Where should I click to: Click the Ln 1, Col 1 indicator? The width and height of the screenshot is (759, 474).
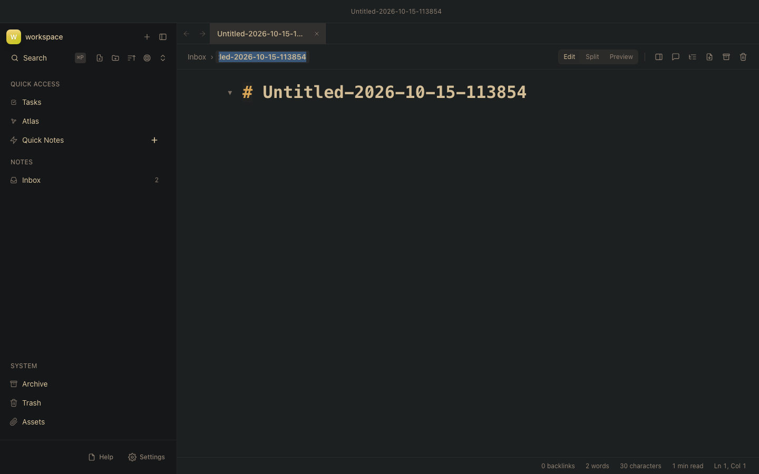(730, 466)
